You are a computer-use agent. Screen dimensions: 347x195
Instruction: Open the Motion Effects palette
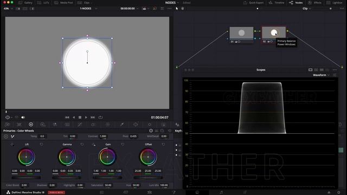click(x=67, y=125)
